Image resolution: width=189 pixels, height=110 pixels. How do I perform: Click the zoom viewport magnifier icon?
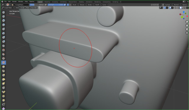[187, 22]
